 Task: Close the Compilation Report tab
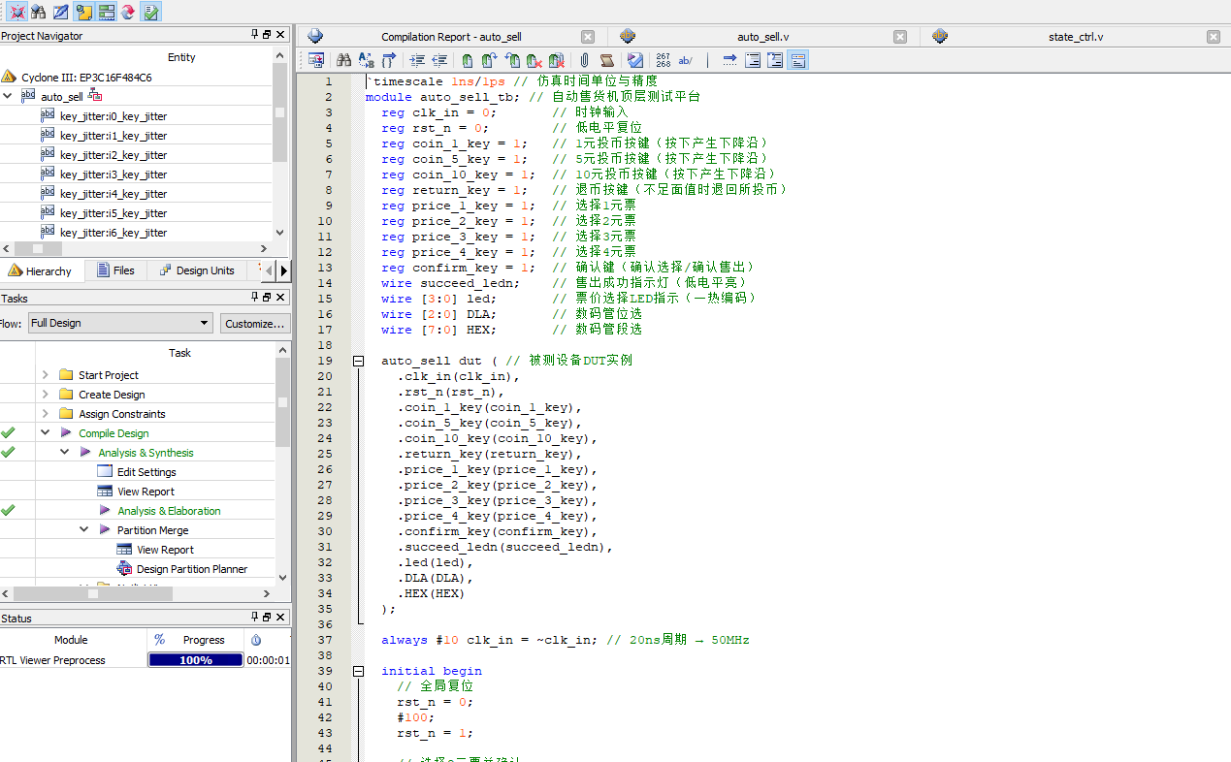588,37
